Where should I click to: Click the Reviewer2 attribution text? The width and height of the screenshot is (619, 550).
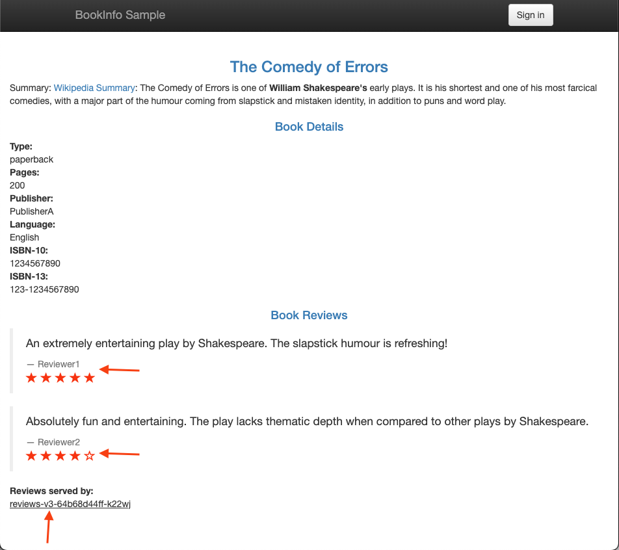pyautogui.click(x=53, y=442)
